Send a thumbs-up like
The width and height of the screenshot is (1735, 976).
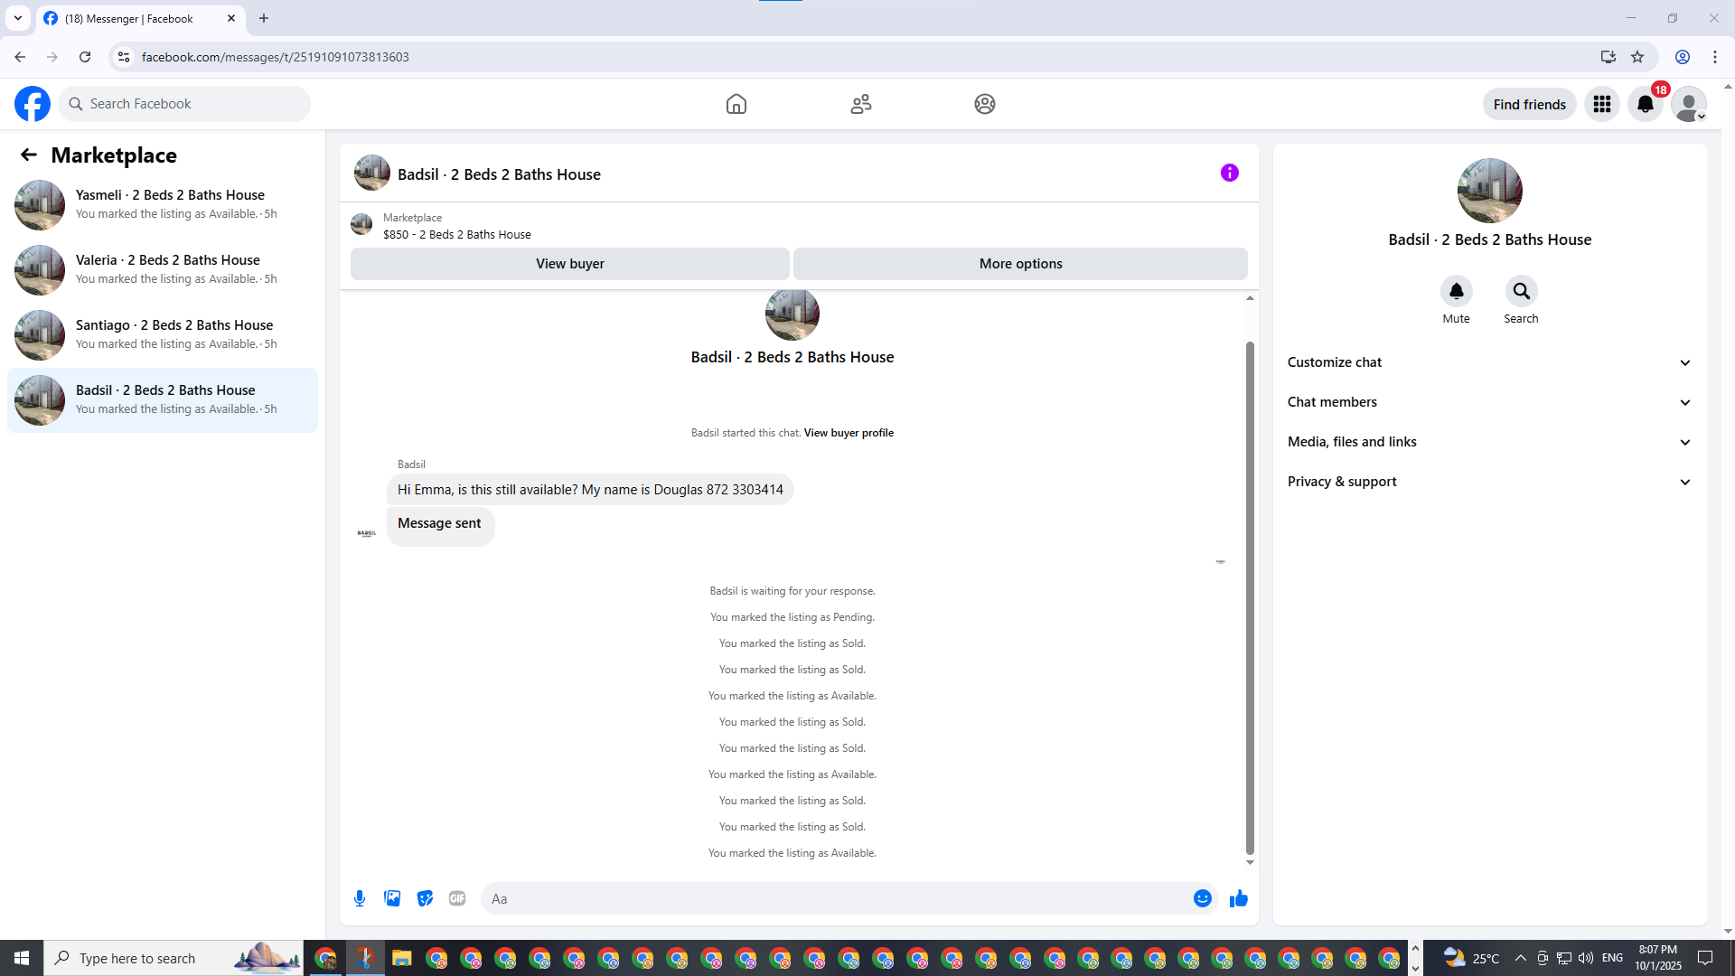coord(1238,898)
